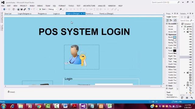Click the Navigate Backward toolbar icon
The width and height of the screenshot is (195, 109).
4,9
